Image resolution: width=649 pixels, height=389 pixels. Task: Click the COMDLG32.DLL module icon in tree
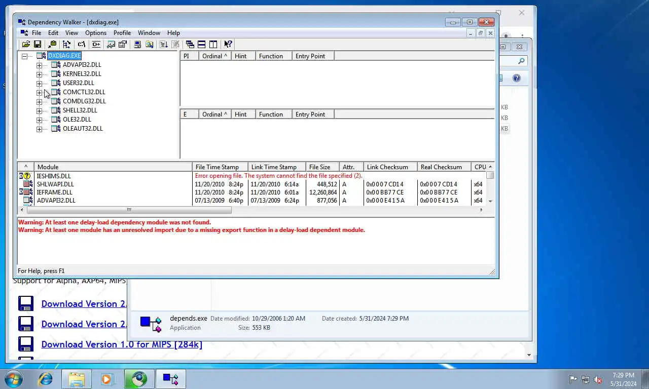pos(56,101)
